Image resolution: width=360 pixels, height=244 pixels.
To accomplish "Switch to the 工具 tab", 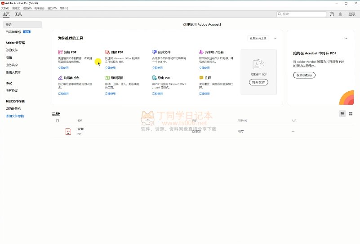I will pos(18,14).
